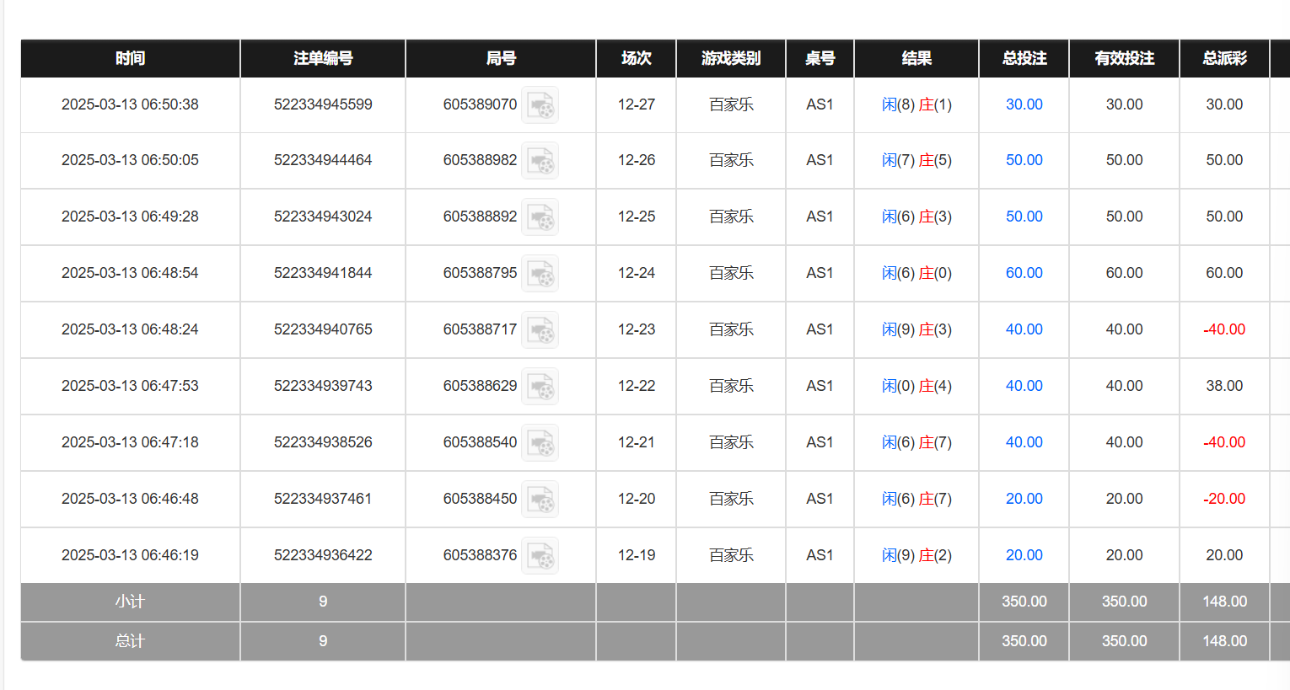The image size is (1290, 690).
Task: Click replay icon beside round 605388450
Action: (x=540, y=500)
